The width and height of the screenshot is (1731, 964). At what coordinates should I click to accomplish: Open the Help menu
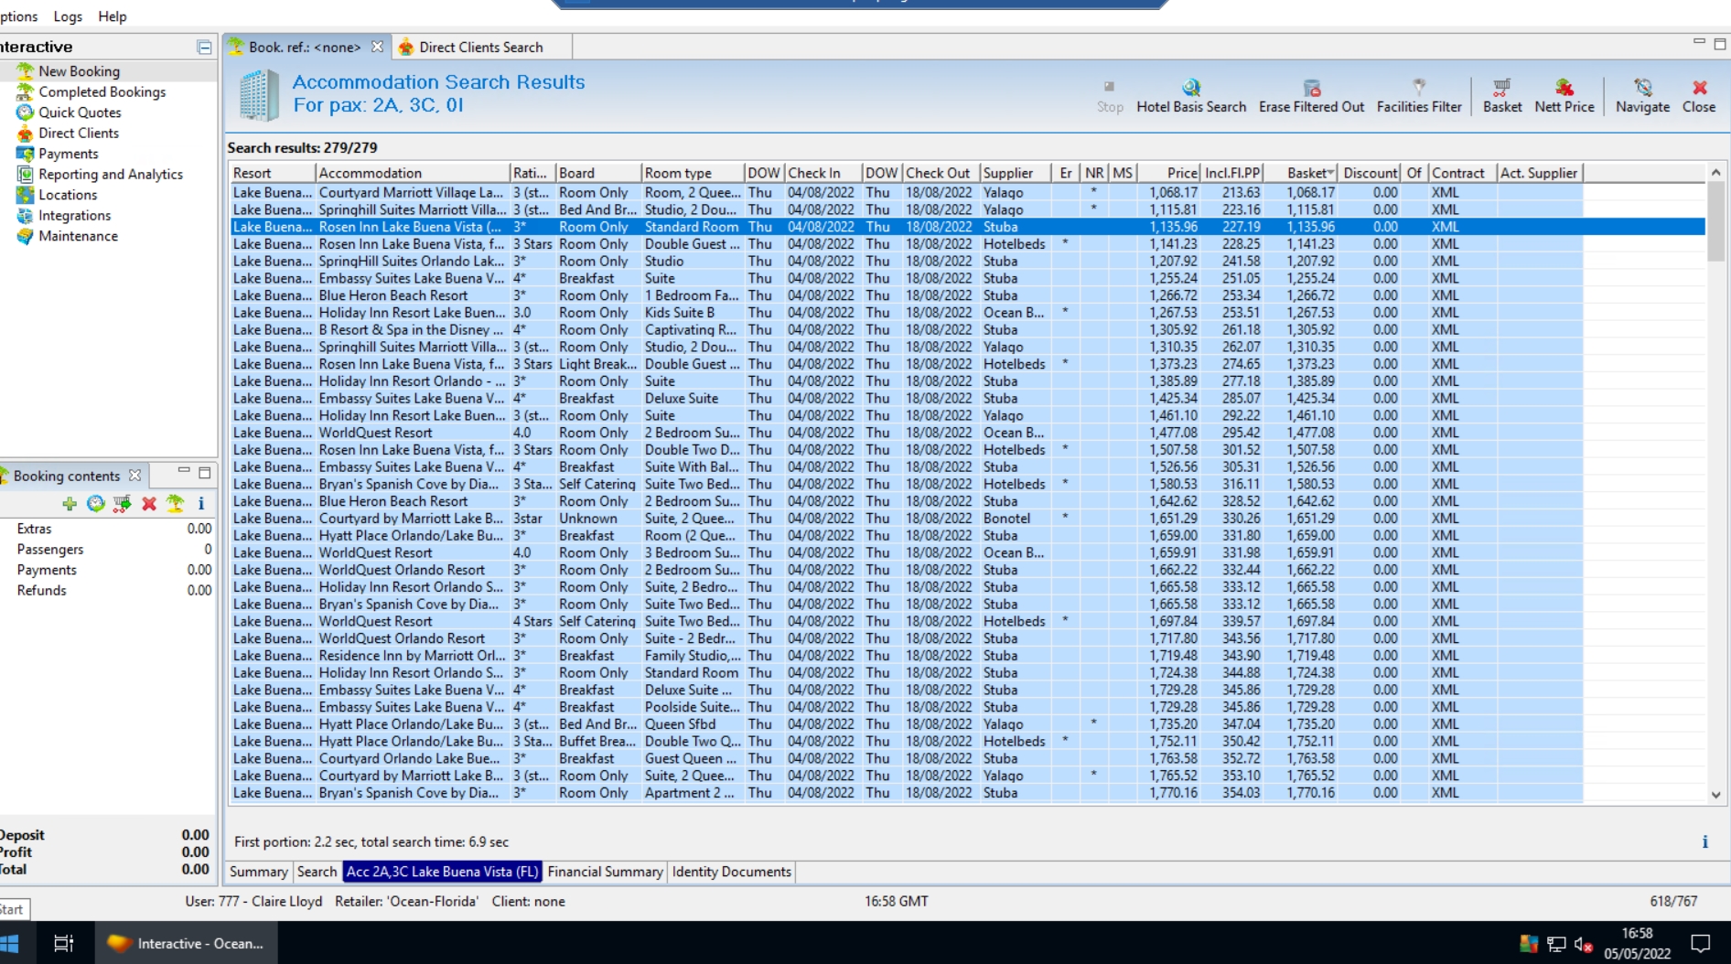tap(113, 16)
